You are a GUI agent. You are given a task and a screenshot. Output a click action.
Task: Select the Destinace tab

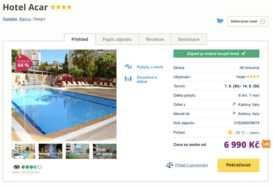(189, 39)
